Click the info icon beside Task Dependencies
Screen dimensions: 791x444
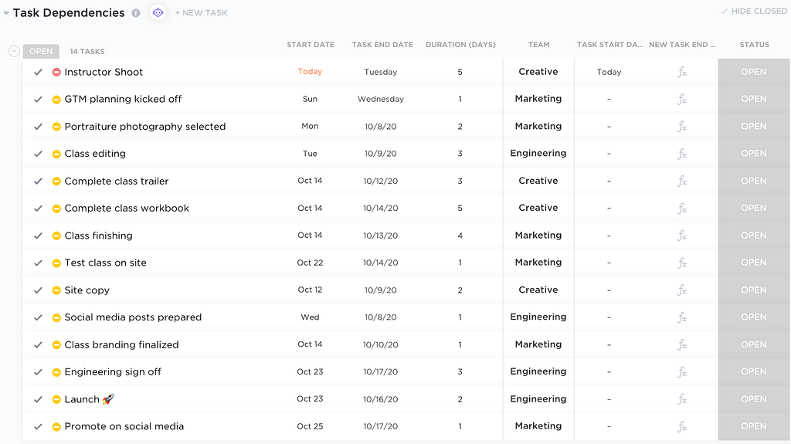tap(136, 13)
